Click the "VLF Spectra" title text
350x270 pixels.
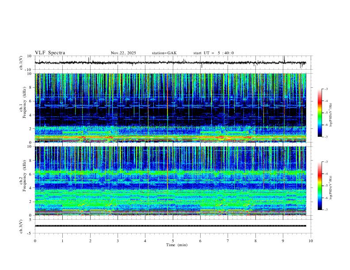tap(50, 53)
